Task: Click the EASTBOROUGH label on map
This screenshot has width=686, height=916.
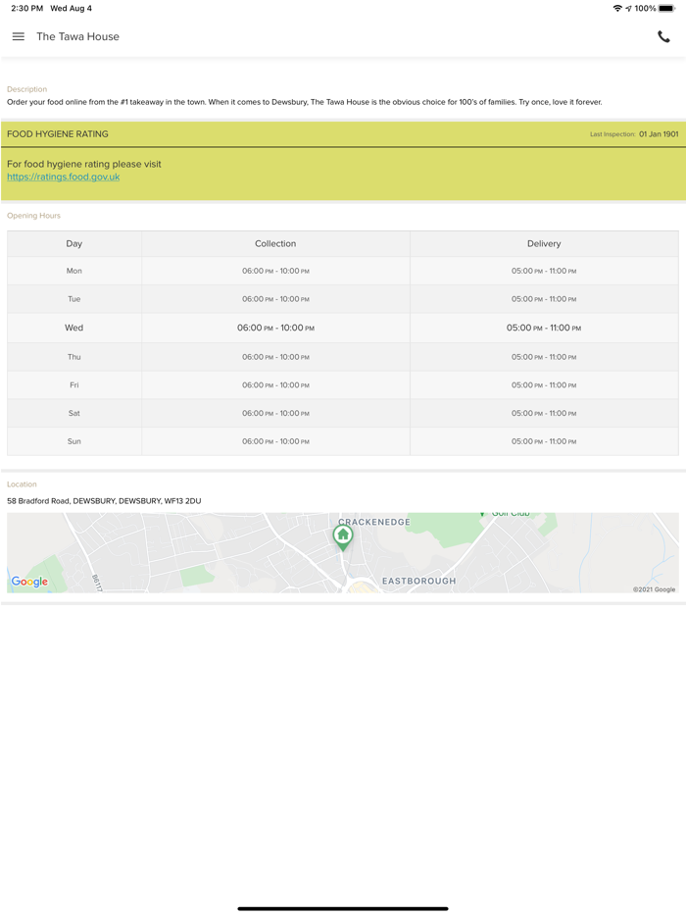Action: click(x=418, y=581)
